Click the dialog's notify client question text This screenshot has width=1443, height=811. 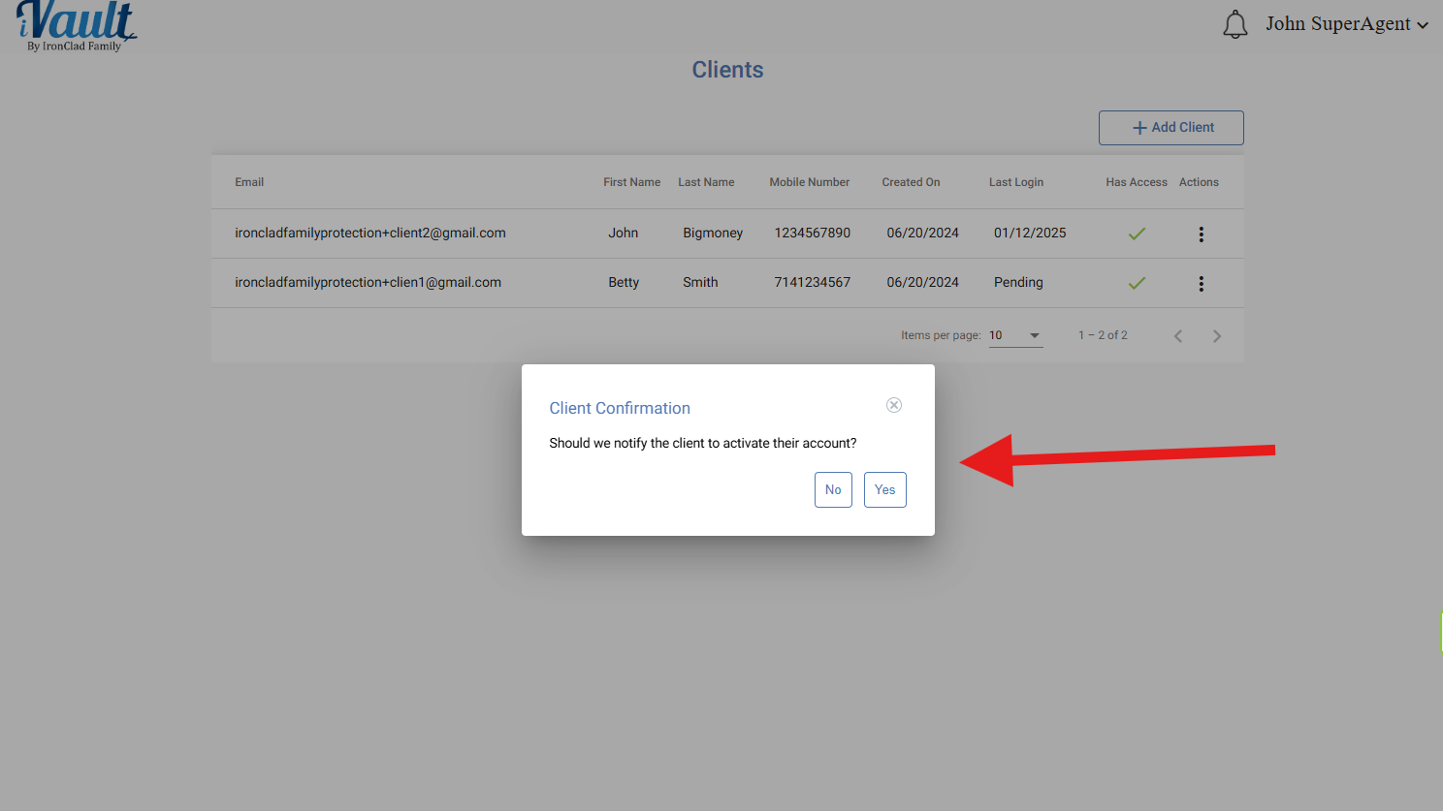click(x=703, y=443)
